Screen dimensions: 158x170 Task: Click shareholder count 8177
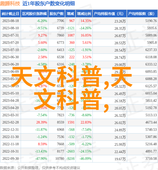pos(61,151)
